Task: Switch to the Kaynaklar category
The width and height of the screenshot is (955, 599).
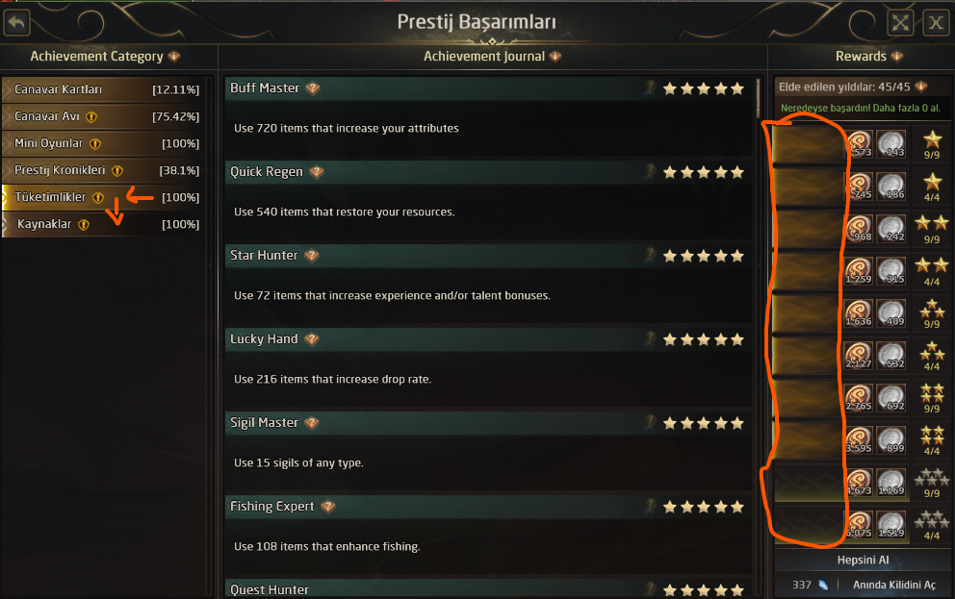Action: click(x=106, y=224)
